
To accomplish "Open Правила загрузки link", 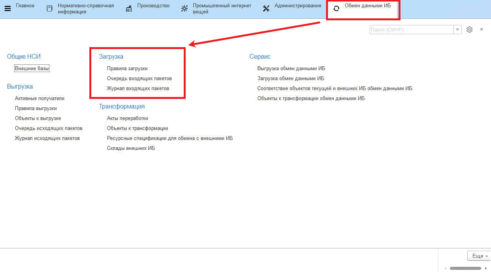I will pos(127,69).
